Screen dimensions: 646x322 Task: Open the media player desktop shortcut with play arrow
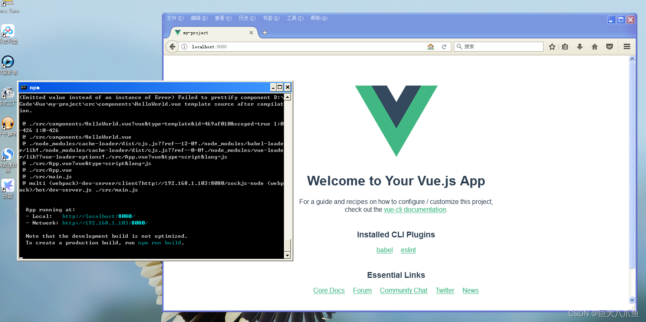click(x=8, y=65)
